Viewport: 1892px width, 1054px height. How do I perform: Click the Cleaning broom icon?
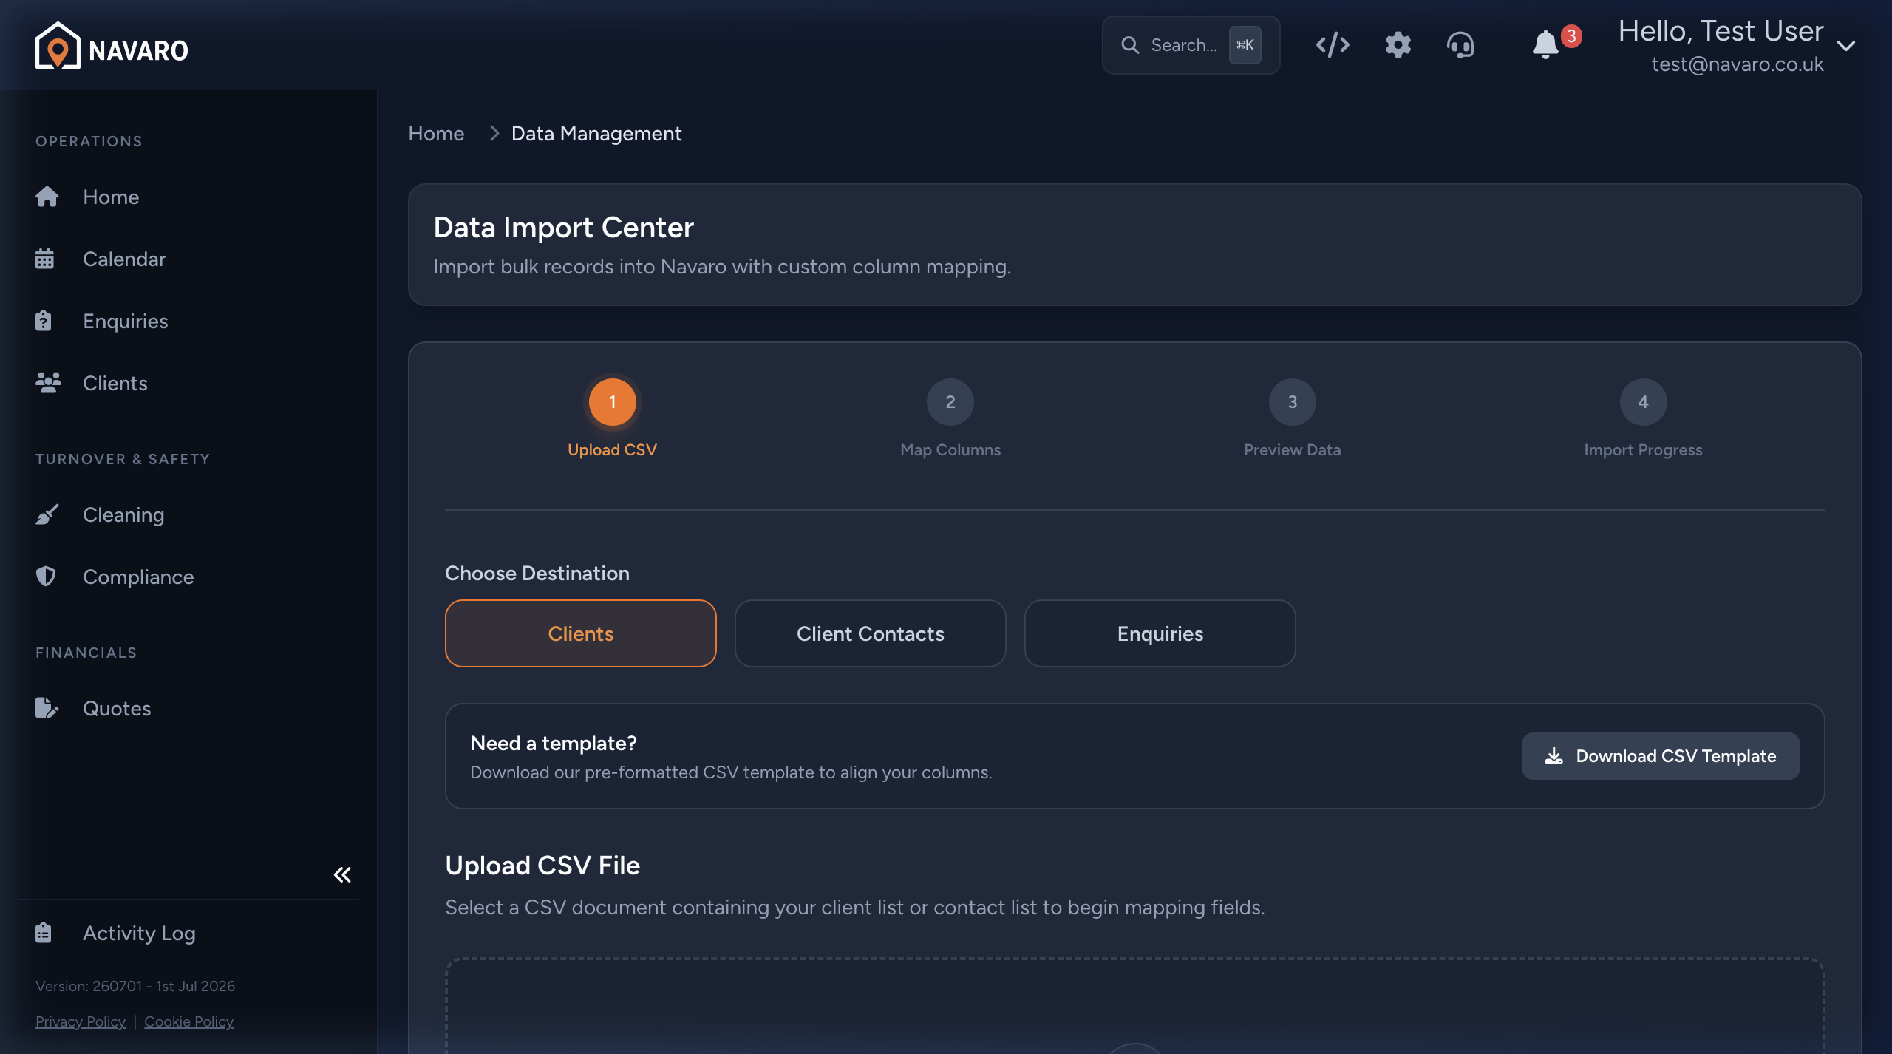[x=47, y=514]
